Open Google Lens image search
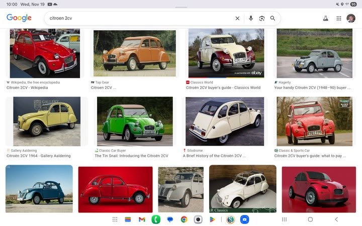The height and width of the screenshot is (226, 362). pos(262,19)
